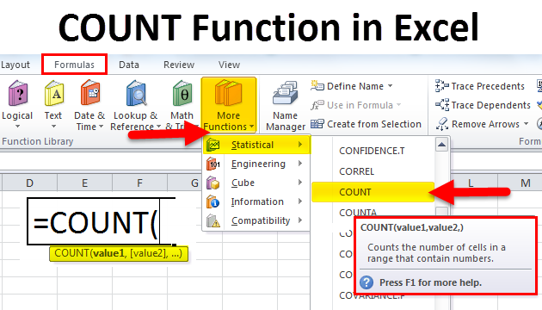Screen dimensions: 542x310
Task: Click Trace Precedents label
Action: coord(488,86)
